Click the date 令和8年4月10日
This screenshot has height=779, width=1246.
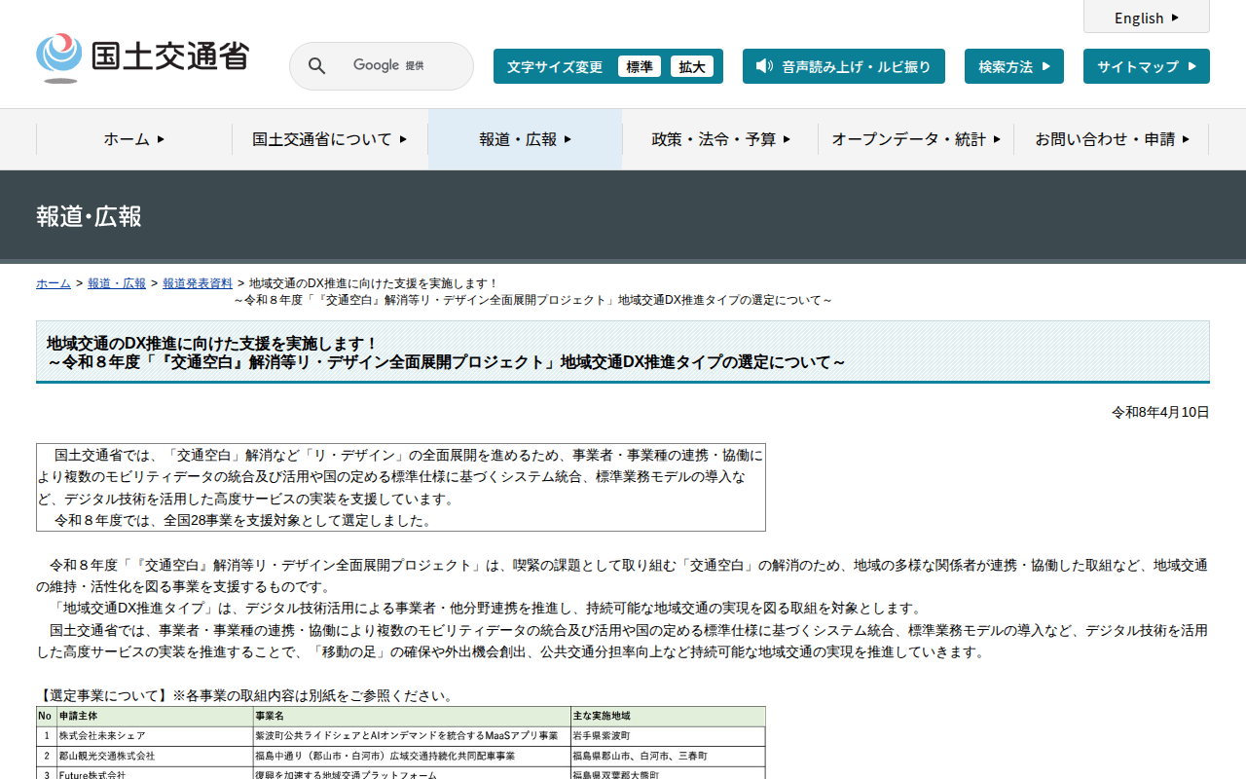(x=1160, y=413)
